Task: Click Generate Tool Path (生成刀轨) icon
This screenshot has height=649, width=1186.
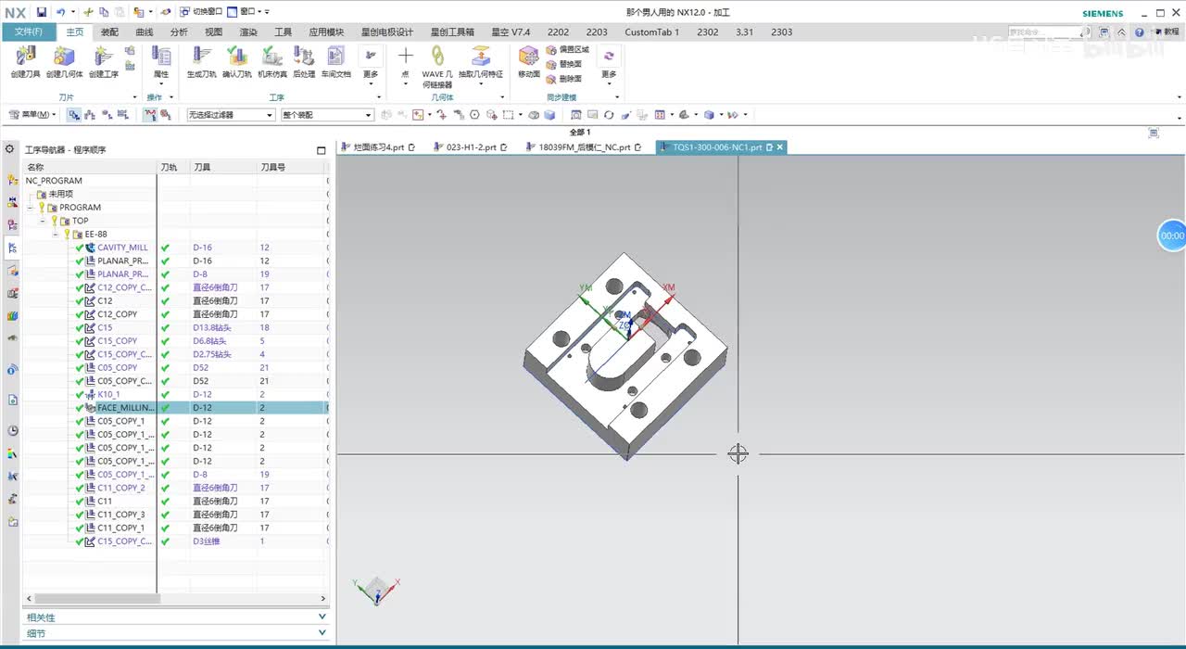Action: 200,57
